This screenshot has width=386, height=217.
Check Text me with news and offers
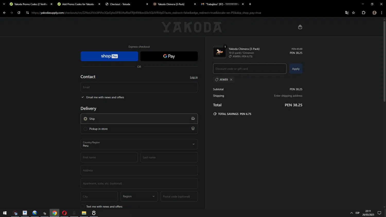83,206
